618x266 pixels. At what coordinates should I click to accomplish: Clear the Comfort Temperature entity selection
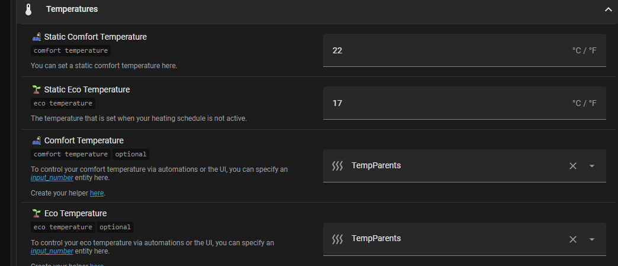click(x=572, y=166)
